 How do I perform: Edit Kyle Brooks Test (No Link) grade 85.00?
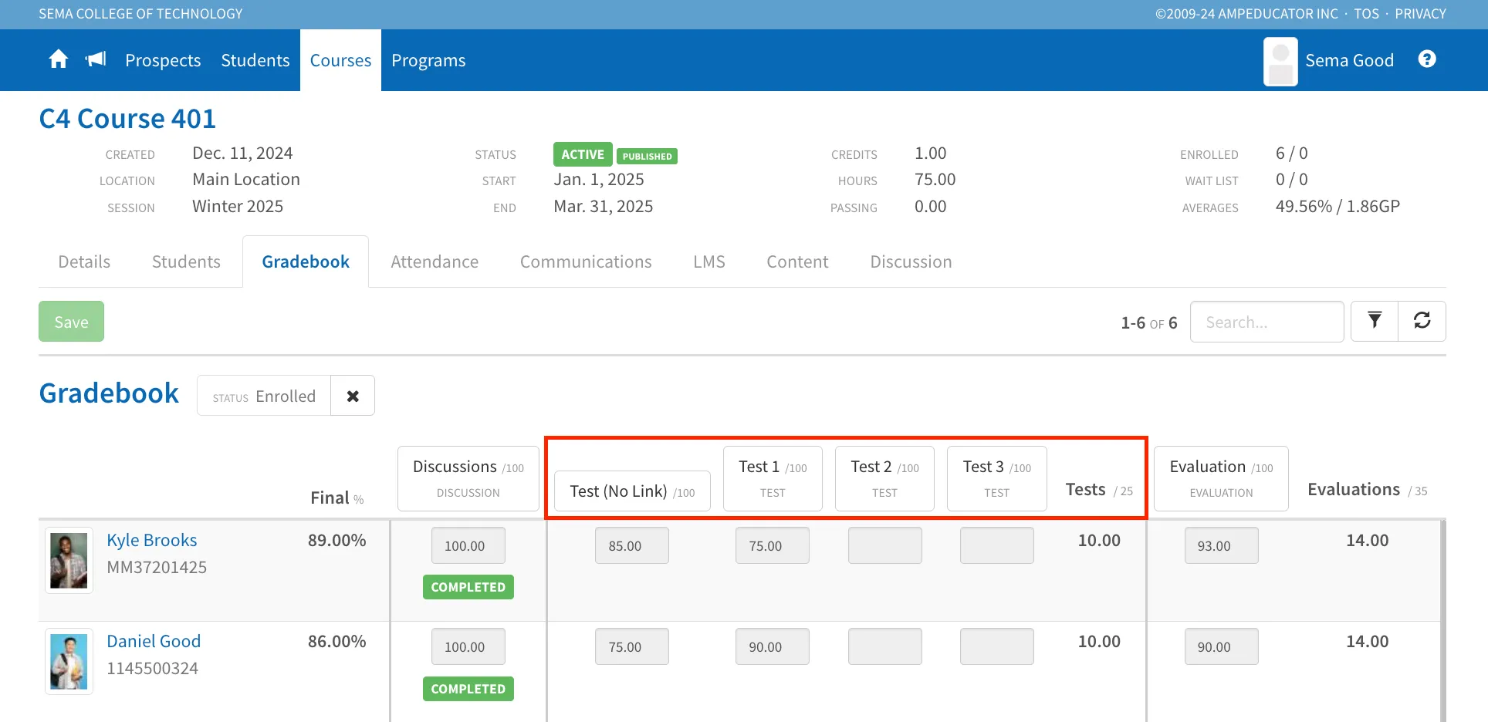tap(632, 545)
